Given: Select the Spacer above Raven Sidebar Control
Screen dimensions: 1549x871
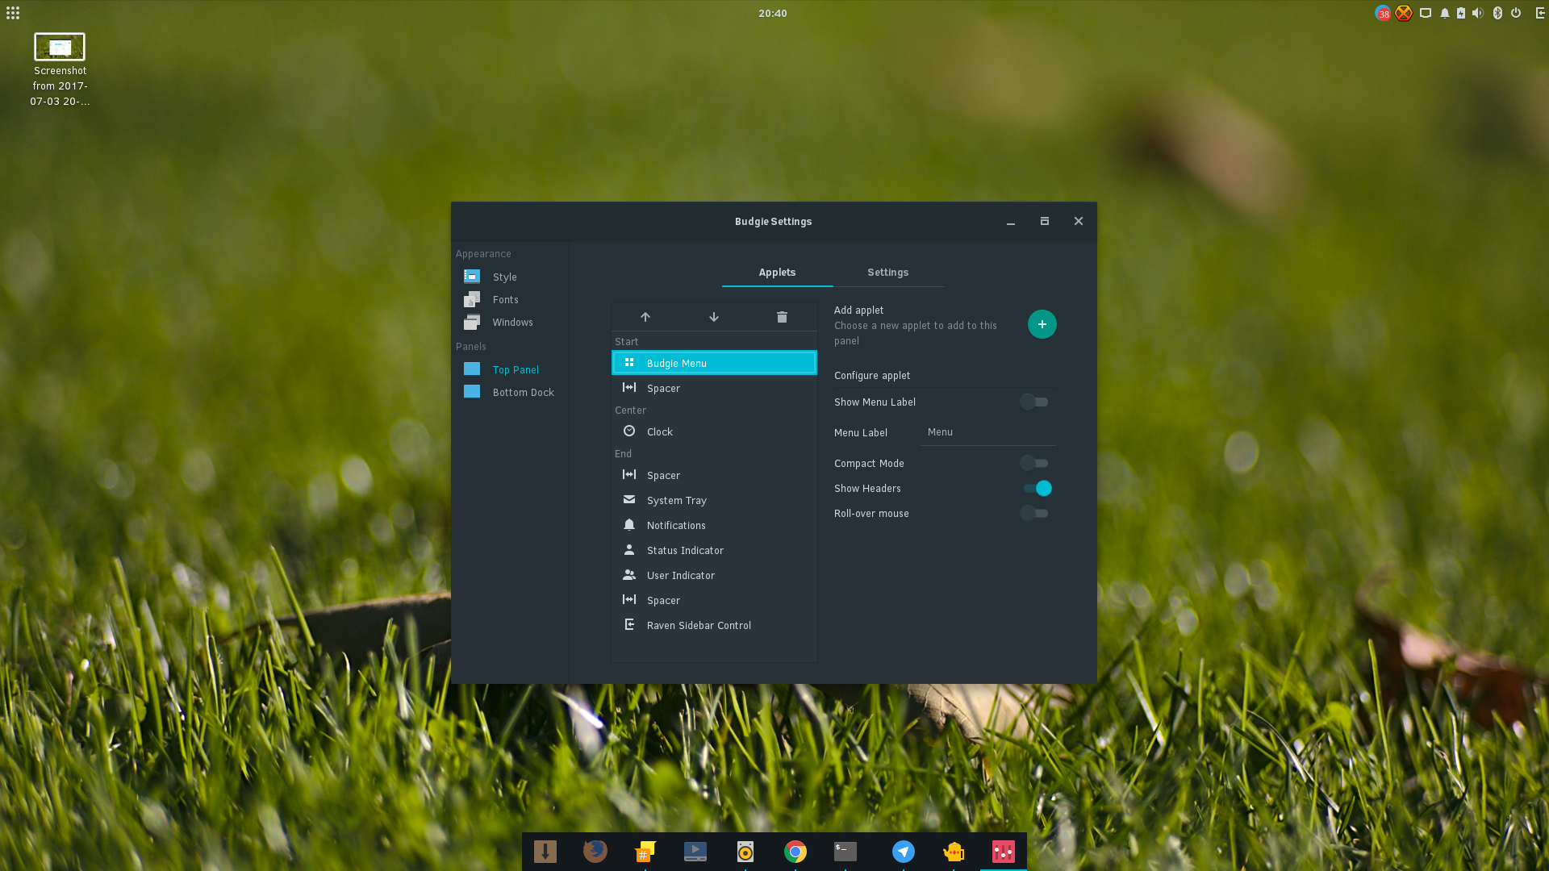Looking at the screenshot, I should pyautogui.click(x=714, y=600).
